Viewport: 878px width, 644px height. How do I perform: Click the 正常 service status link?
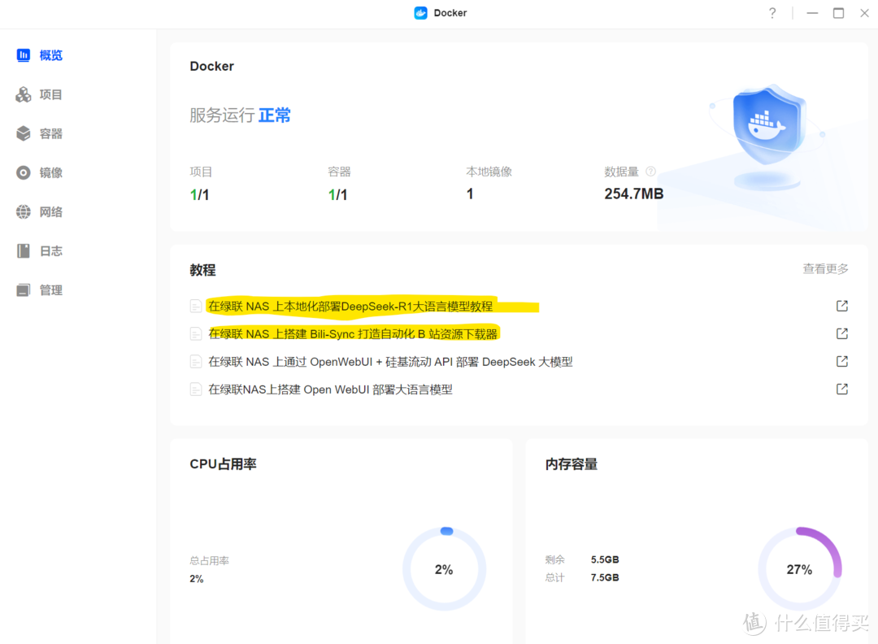pos(274,115)
